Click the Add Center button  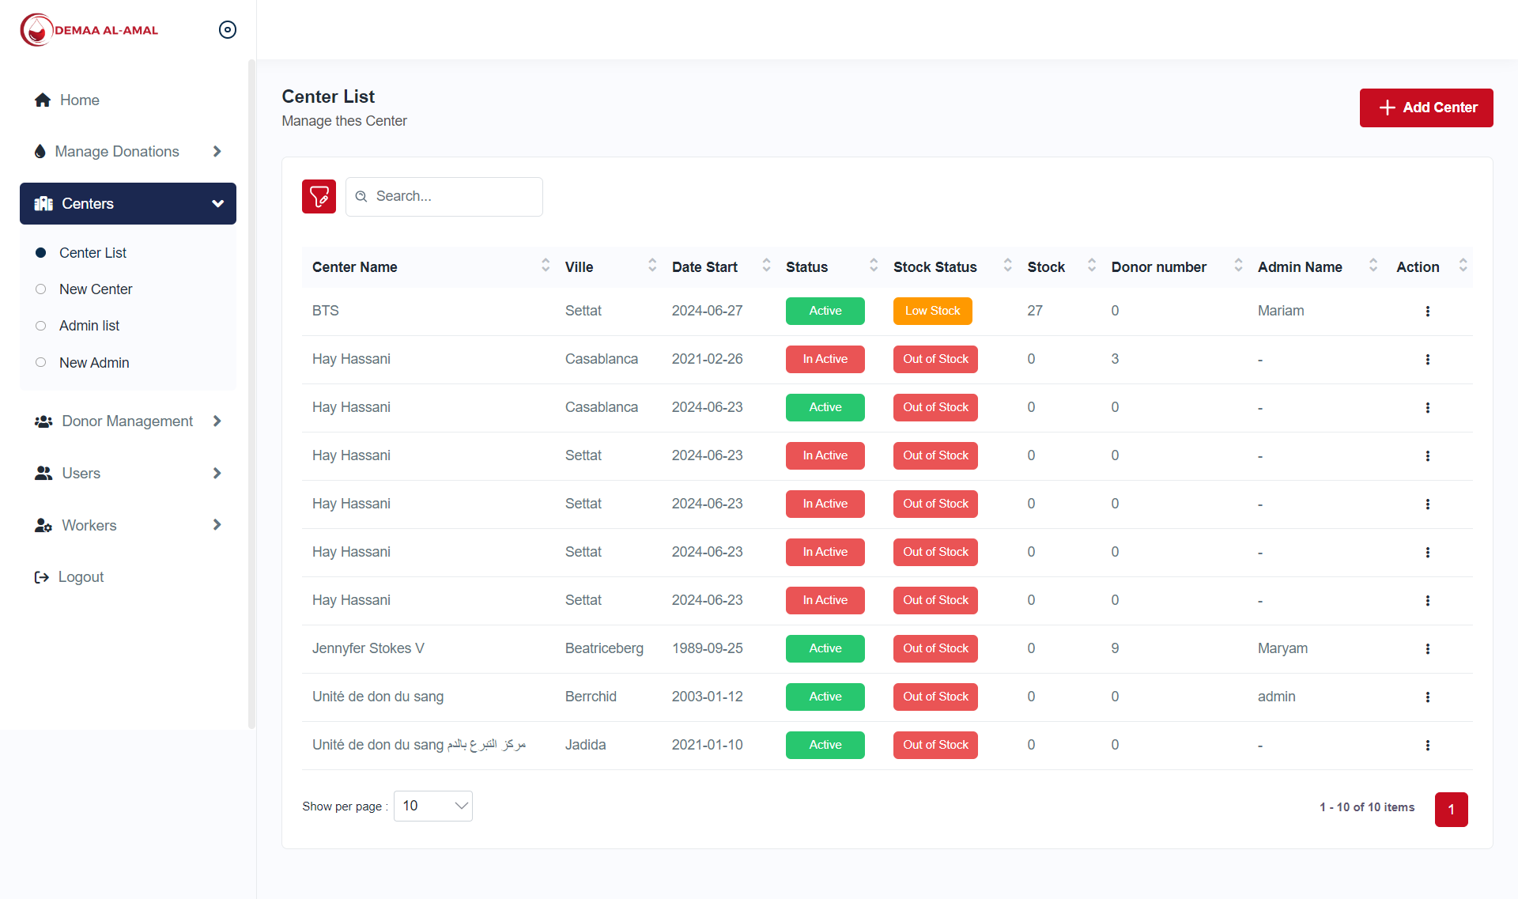coord(1426,108)
